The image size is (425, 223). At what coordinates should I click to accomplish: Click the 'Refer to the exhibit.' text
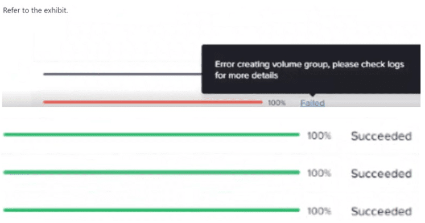tap(35, 10)
